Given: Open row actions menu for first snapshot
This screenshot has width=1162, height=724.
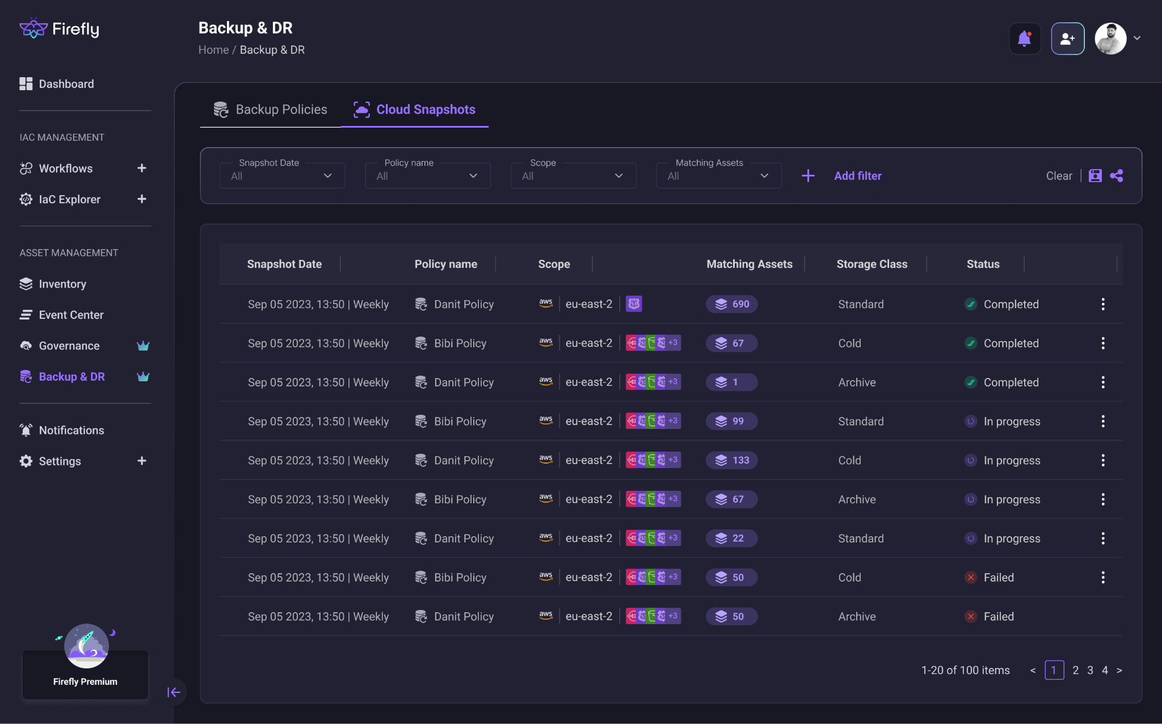Looking at the screenshot, I should coord(1102,304).
